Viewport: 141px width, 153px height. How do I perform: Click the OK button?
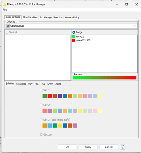[67, 147]
